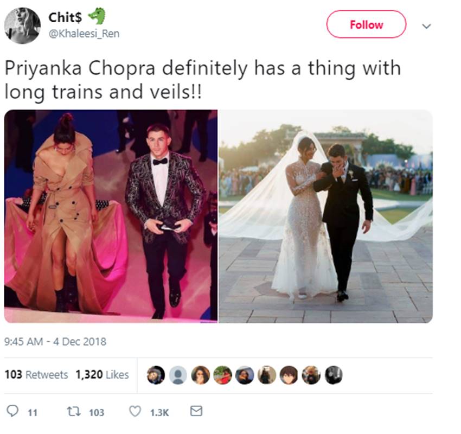
Task: Click the reply speech bubble icon
Action: pyautogui.click(x=12, y=411)
